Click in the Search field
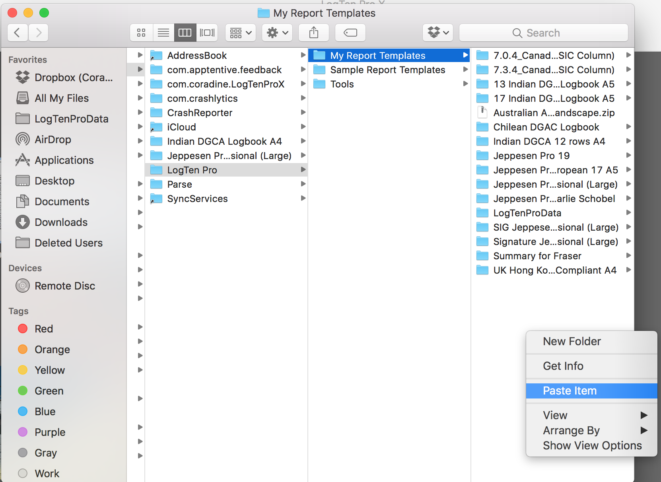The image size is (661, 482). pos(544,33)
